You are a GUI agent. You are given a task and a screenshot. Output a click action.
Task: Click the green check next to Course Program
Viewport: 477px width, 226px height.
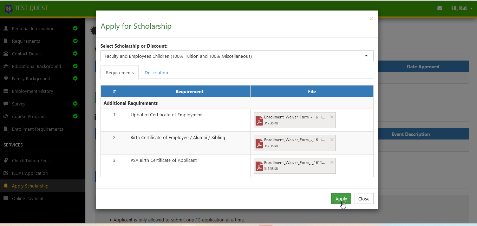tap(75, 116)
